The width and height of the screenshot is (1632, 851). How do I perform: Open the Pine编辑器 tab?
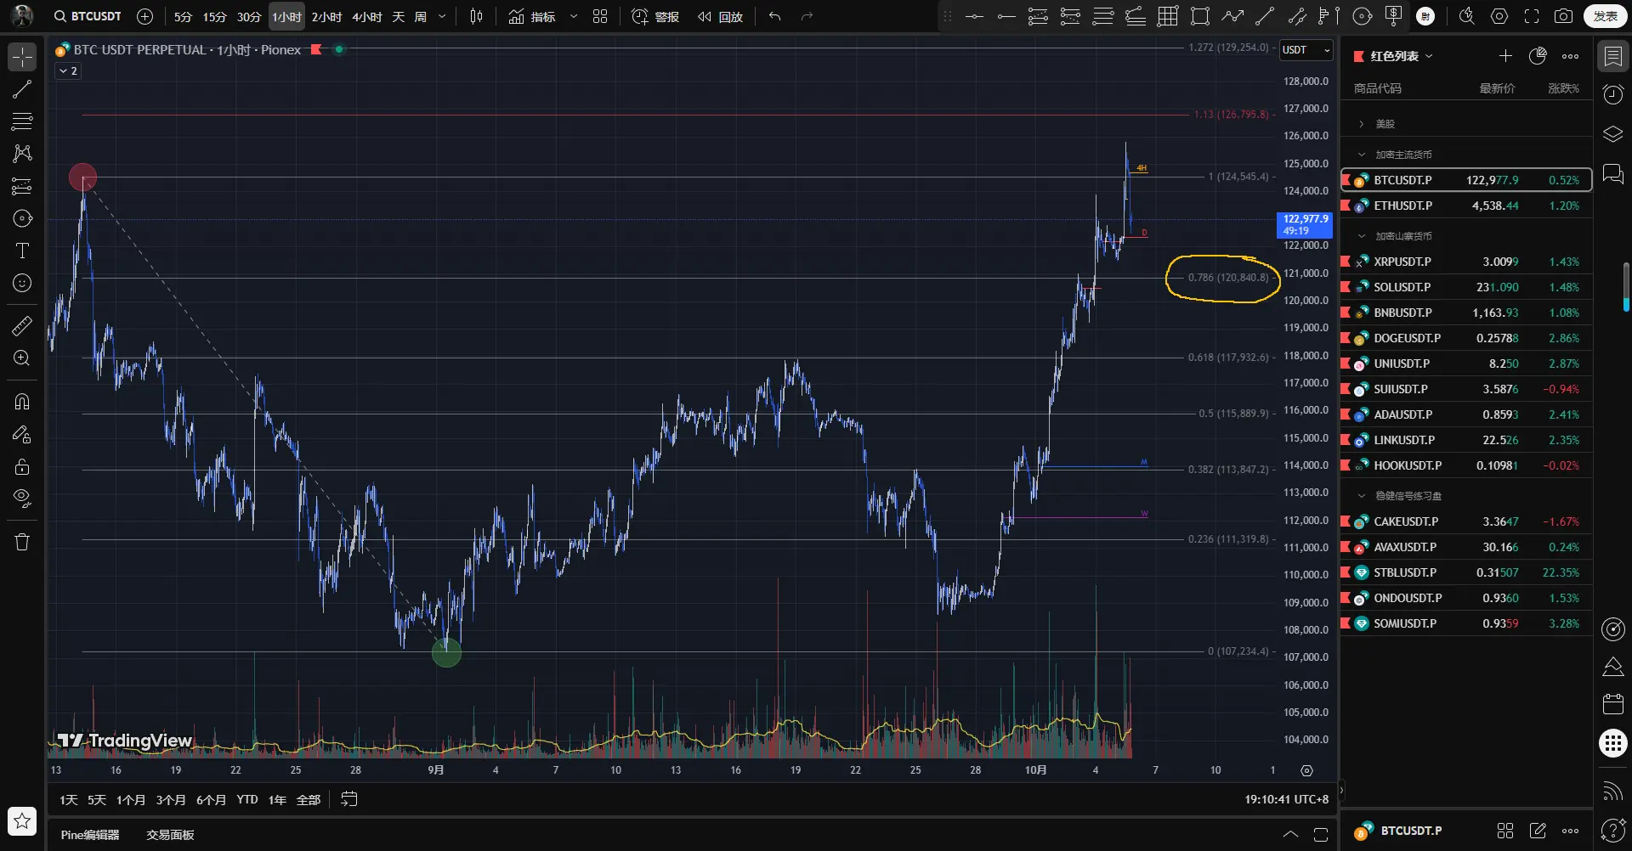coord(90,835)
